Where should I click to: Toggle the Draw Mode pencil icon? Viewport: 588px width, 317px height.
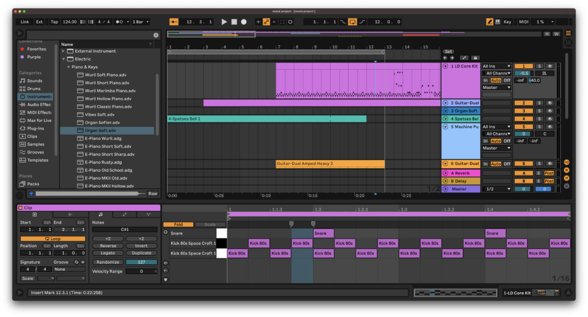(x=489, y=22)
